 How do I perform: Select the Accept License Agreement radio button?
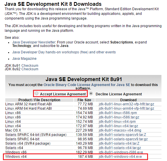pyautogui.click(x=37, y=93)
